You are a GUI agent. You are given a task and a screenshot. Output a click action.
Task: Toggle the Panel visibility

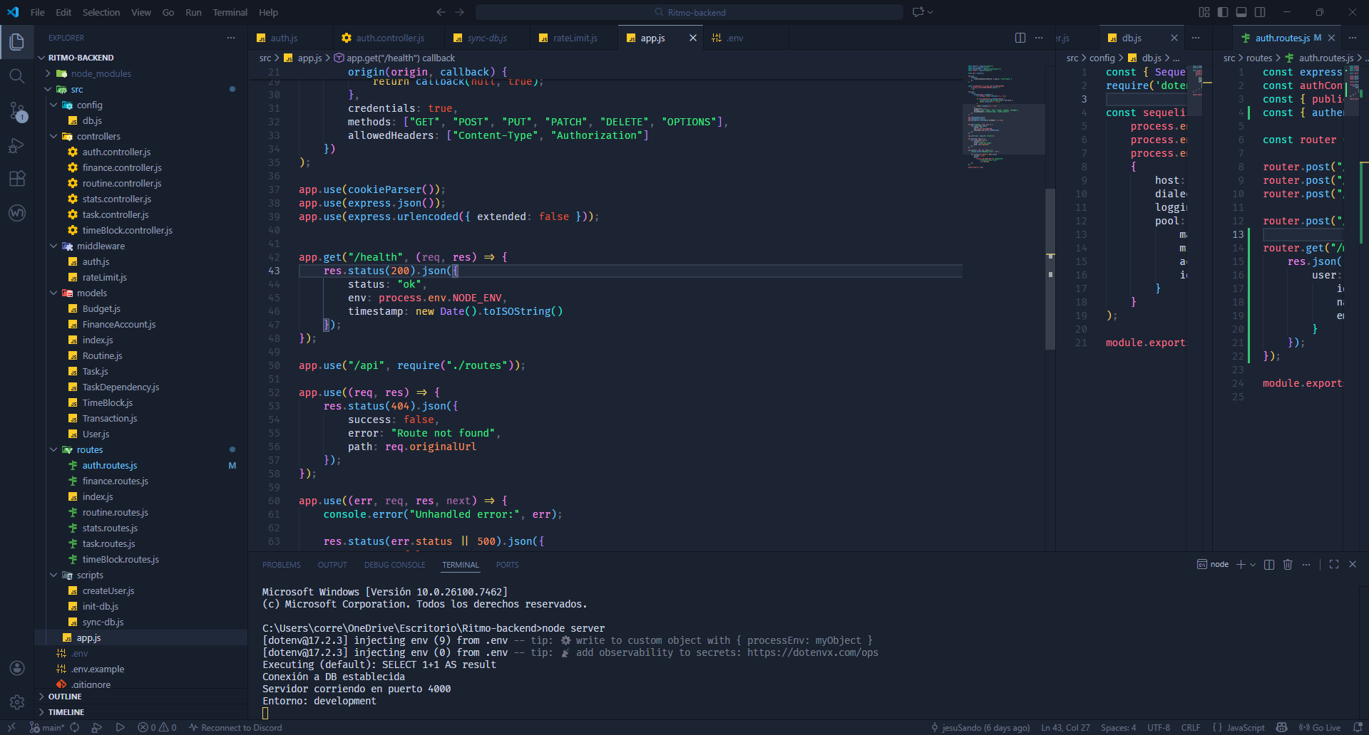(x=1241, y=12)
